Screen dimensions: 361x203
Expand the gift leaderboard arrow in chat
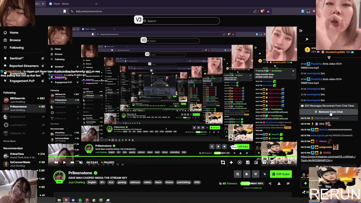329,57
